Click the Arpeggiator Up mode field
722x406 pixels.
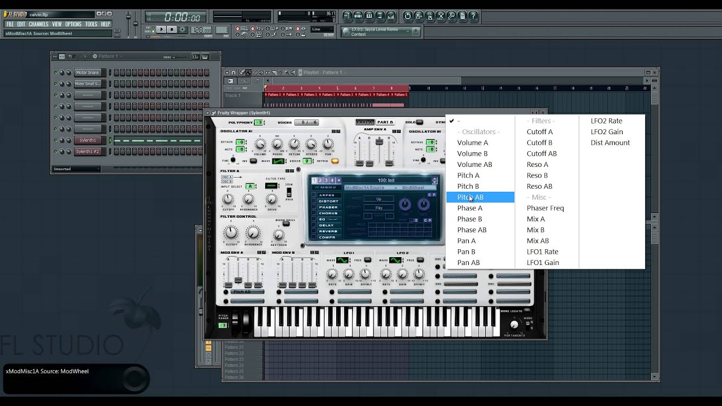(378, 199)
